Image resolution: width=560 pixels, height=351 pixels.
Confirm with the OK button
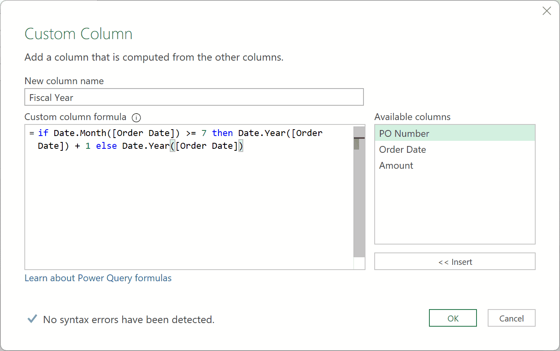click(x=453, y=318)
